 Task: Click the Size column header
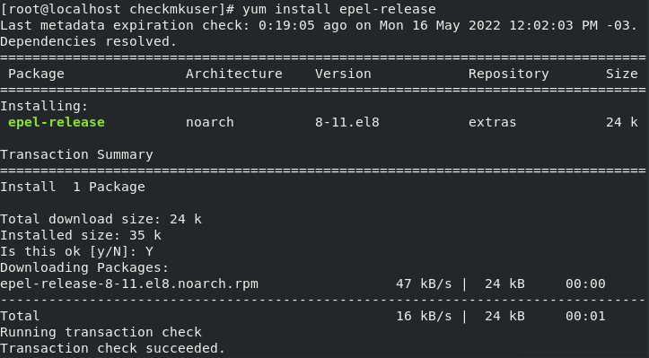click(x=622, y=74)
